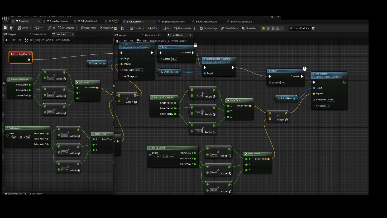Open Class Settings in the right window
387x218 pixels.
coord(208,28)
